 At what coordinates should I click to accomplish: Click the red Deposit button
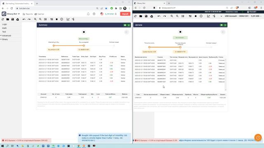tap(125, 14)
